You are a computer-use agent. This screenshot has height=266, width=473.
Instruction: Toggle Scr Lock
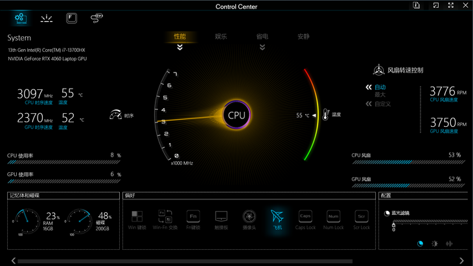tap(362, 220)
